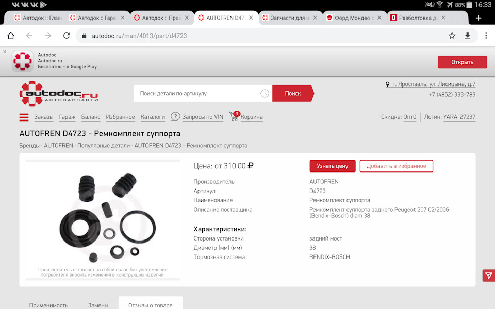
Task: Close the Автодок Гараж browser tab
Action: pos(123,18)
